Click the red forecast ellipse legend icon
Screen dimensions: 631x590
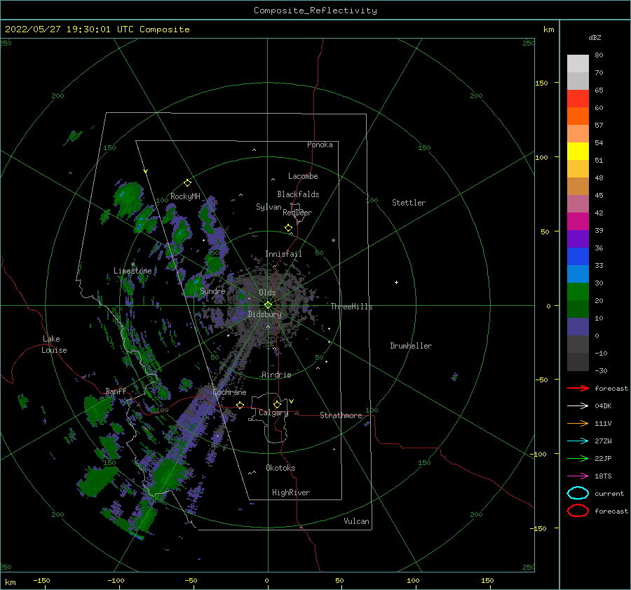point(578,511)
